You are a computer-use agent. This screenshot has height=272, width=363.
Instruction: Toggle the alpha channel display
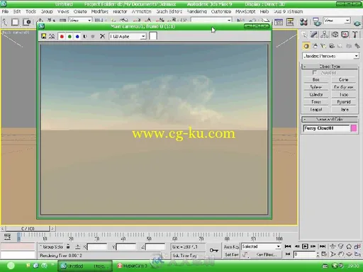(85, 37)
